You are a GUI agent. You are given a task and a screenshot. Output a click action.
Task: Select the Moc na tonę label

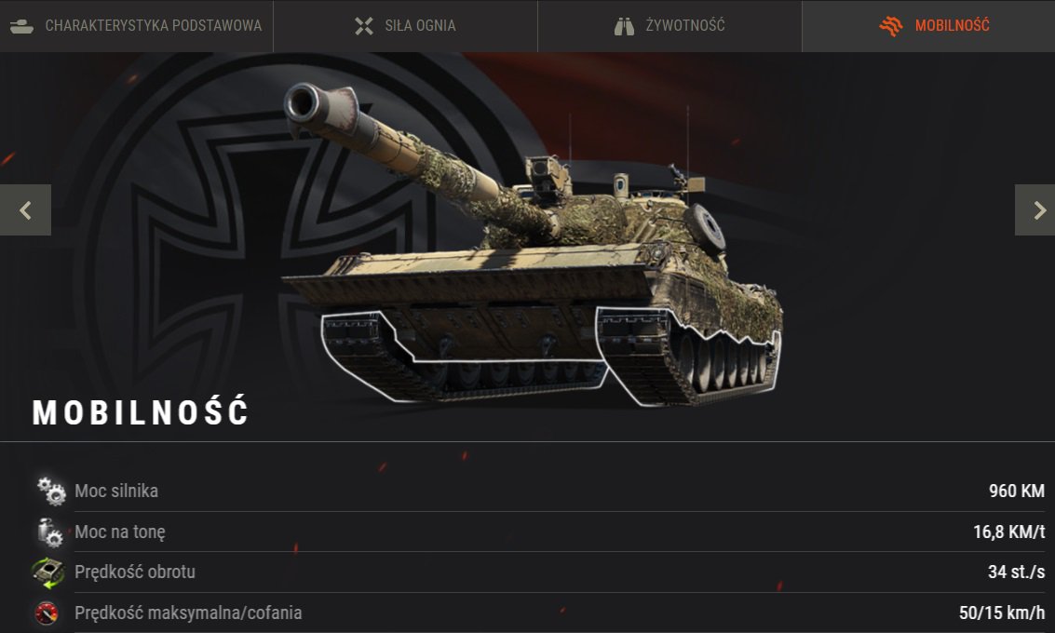click(x=120, y=532)
